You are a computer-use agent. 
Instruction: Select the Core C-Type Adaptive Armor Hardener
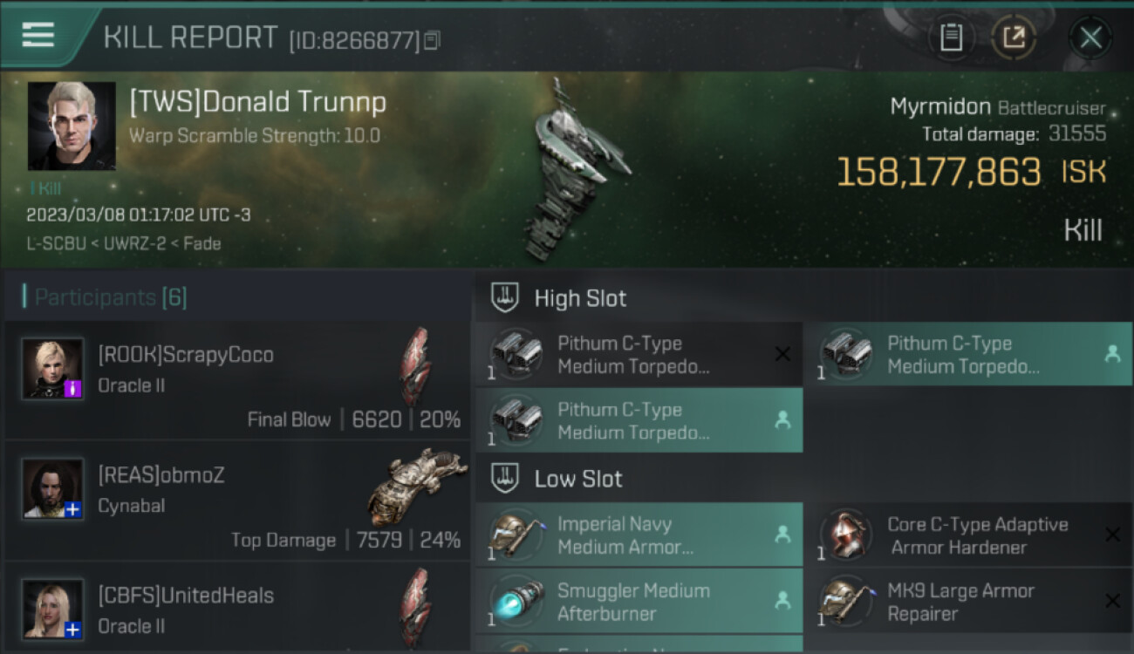click(969, 535)
